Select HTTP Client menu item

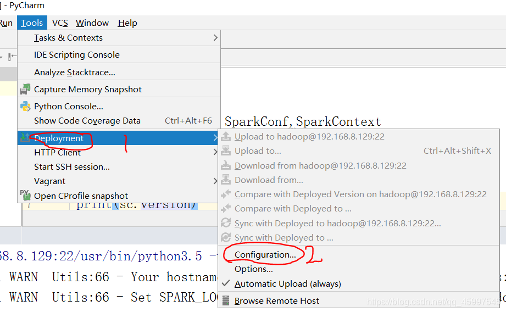coord(119,152)
